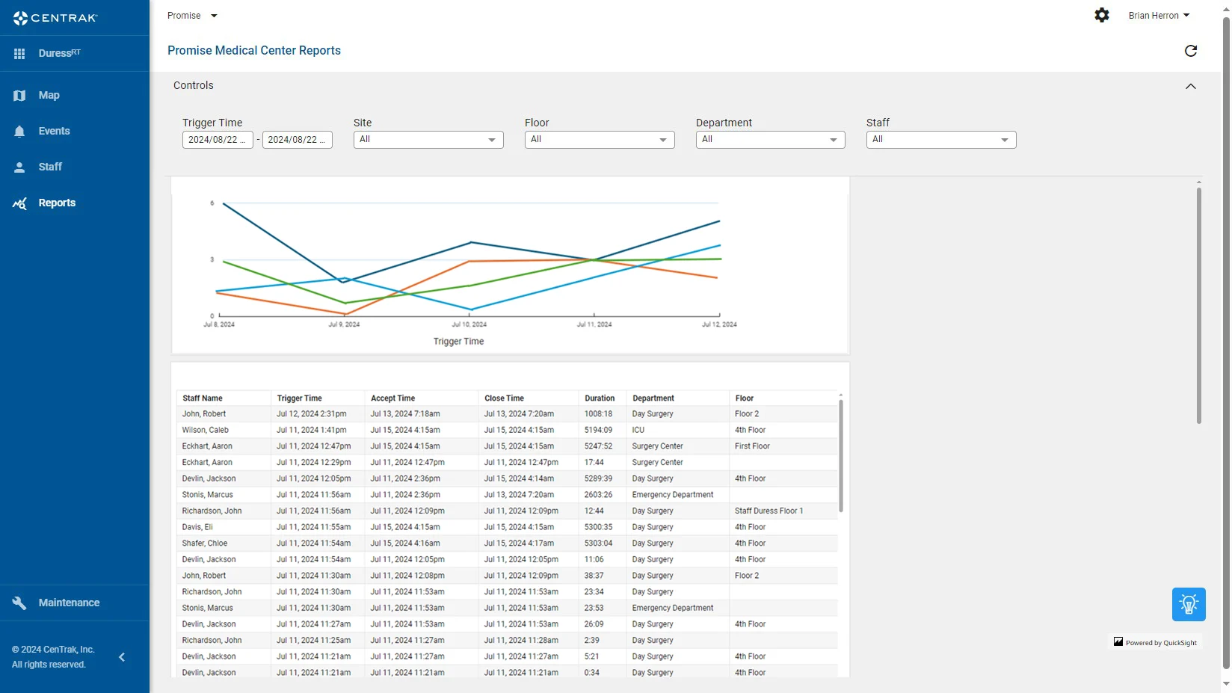Go to Events in sidebar
Viewport: 1232px width, 693px height.
55,132
